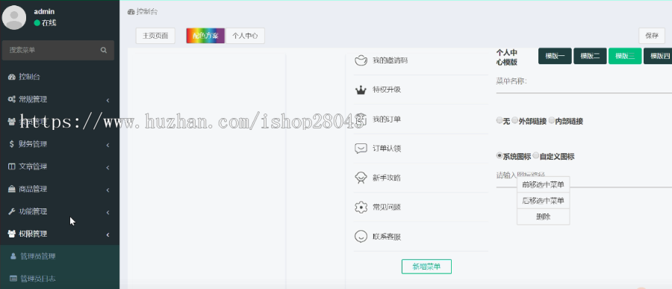Open 控制台 in the sidebar
672x289 pixels.
(60, 77)
